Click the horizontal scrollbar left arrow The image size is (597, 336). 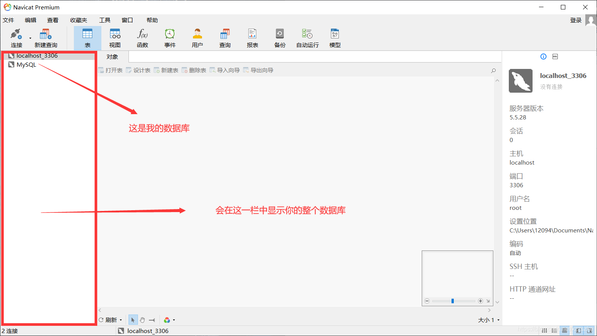[x=100, y=310]
